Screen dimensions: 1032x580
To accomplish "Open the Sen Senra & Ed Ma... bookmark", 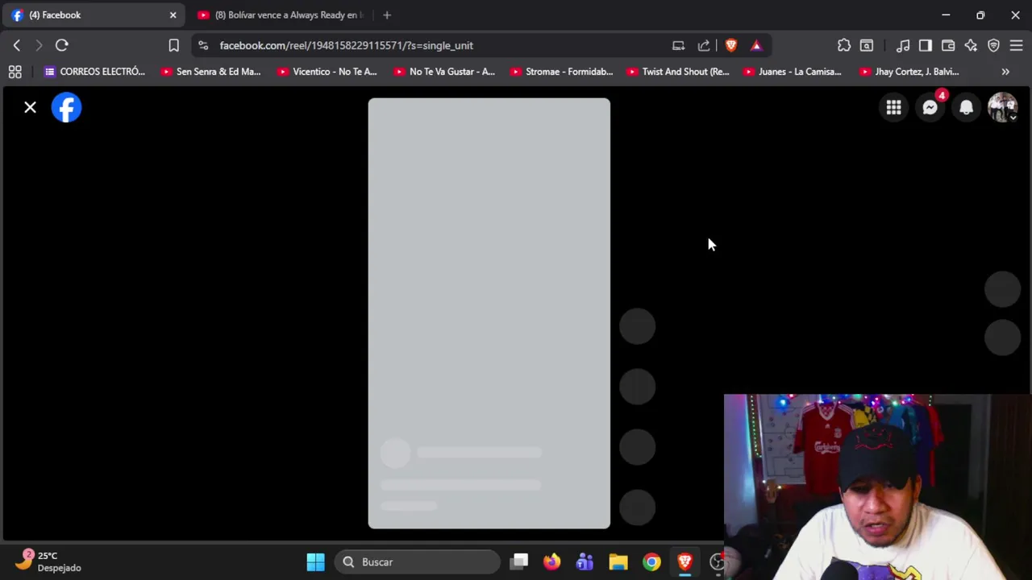I will coord(210,72).
